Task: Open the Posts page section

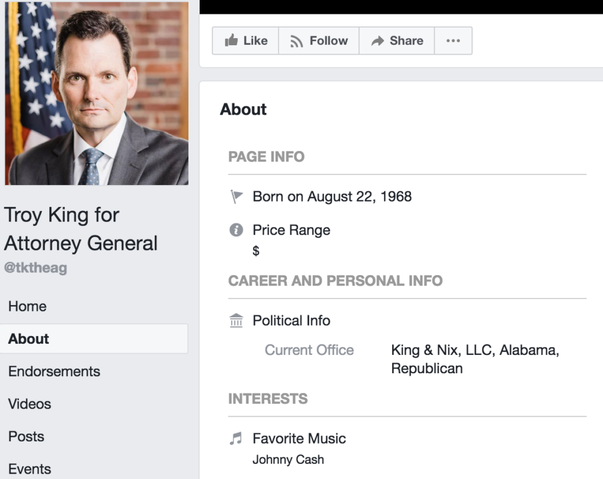Action: coord(26,437)
